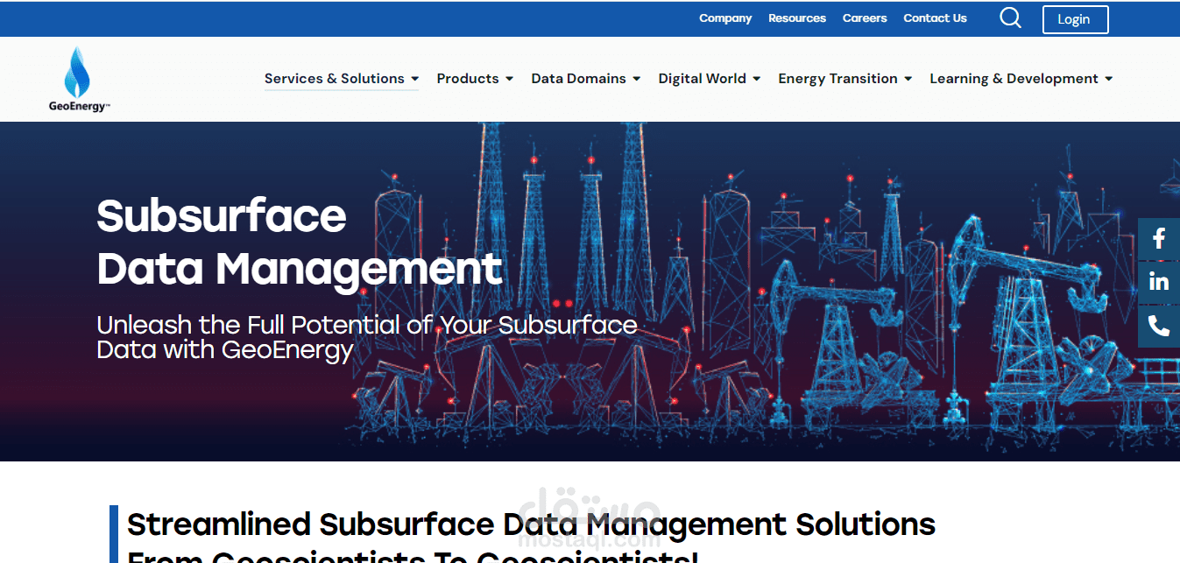
Task: Open the Energy Transition dropdown
Action: click(845, 79)
